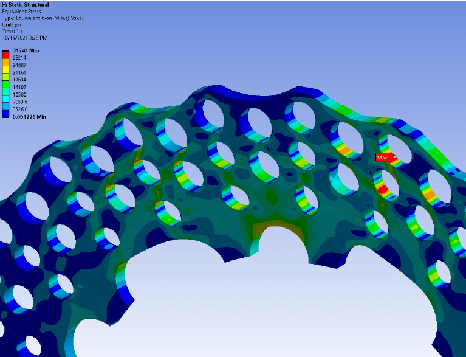Select the 24687 legend value
Screen dimensions: 466x357
(x=19, y=65)
